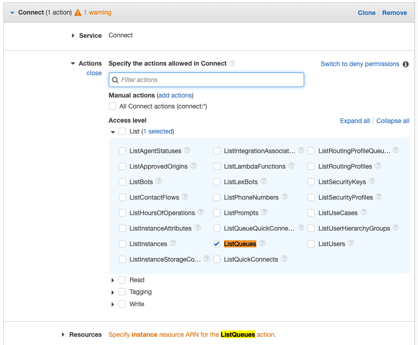Click the orange warning triangle icon
This screenshot has height=345, width=418.
click(x=78, y=13)
